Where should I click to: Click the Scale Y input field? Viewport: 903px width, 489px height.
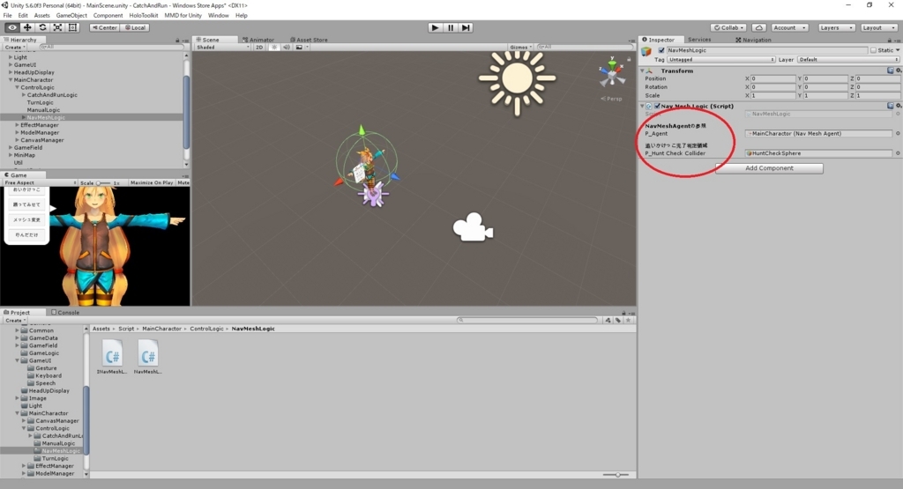(825, 95)
